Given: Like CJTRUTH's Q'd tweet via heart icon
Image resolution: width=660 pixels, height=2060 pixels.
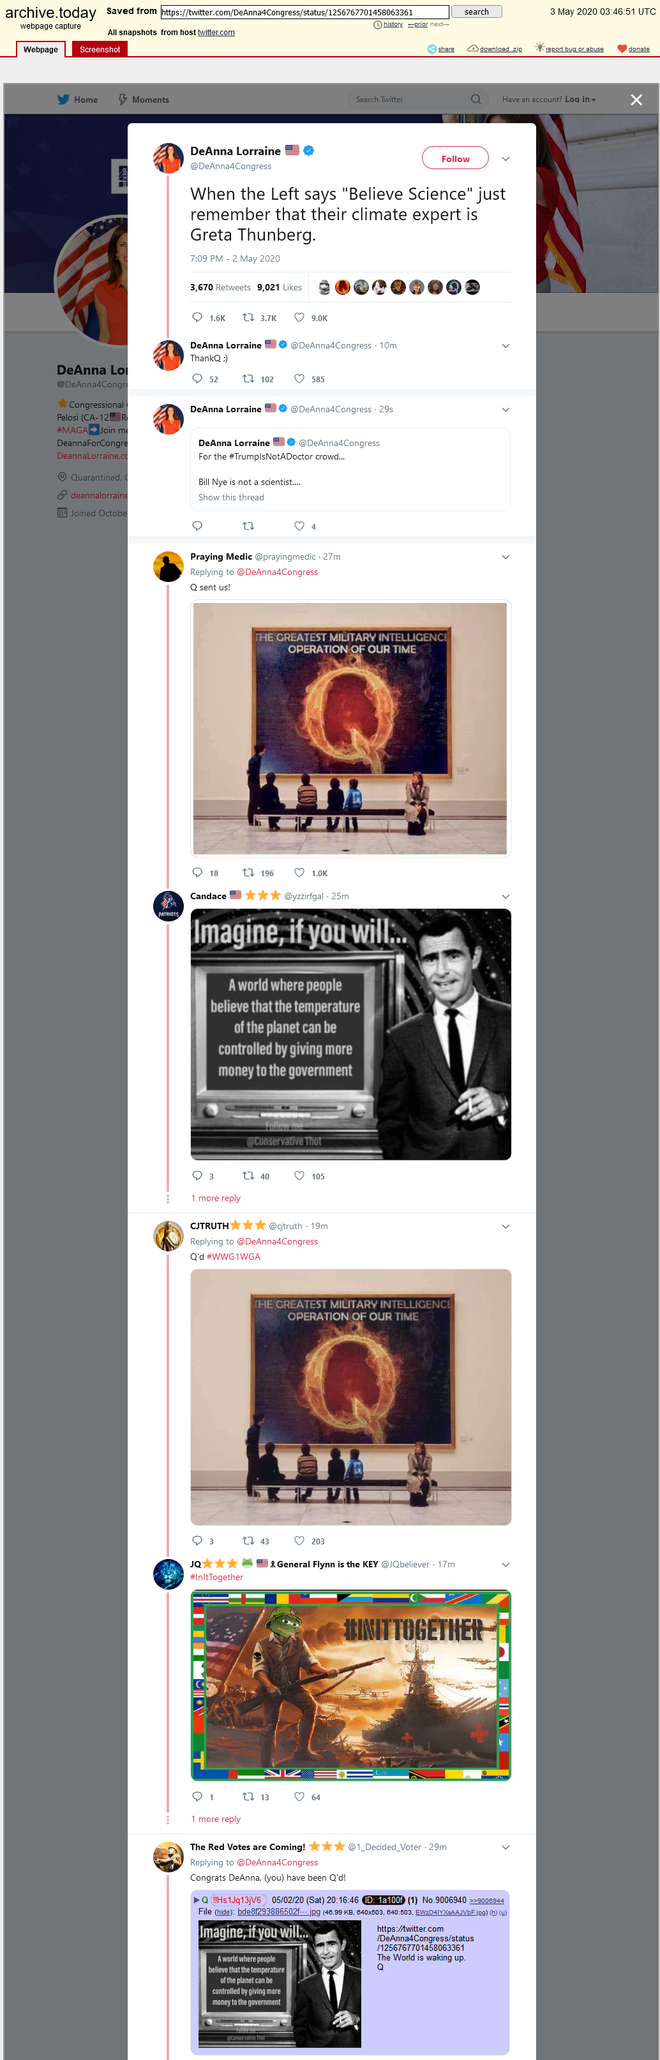Looking at the screenshot, I should coord(299,1541).
